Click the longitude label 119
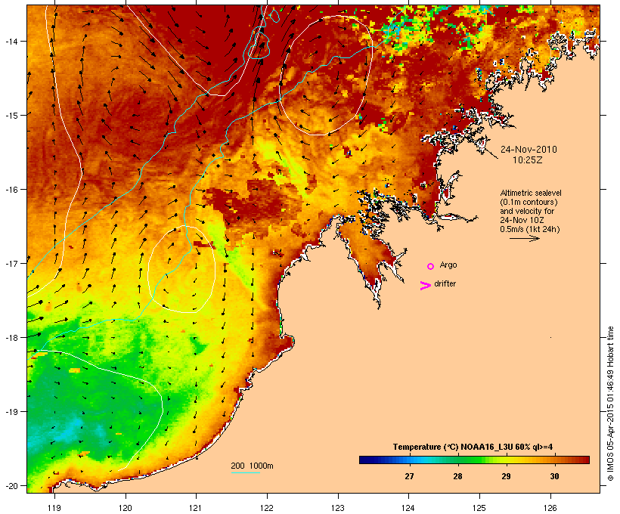 pos(54,508)
